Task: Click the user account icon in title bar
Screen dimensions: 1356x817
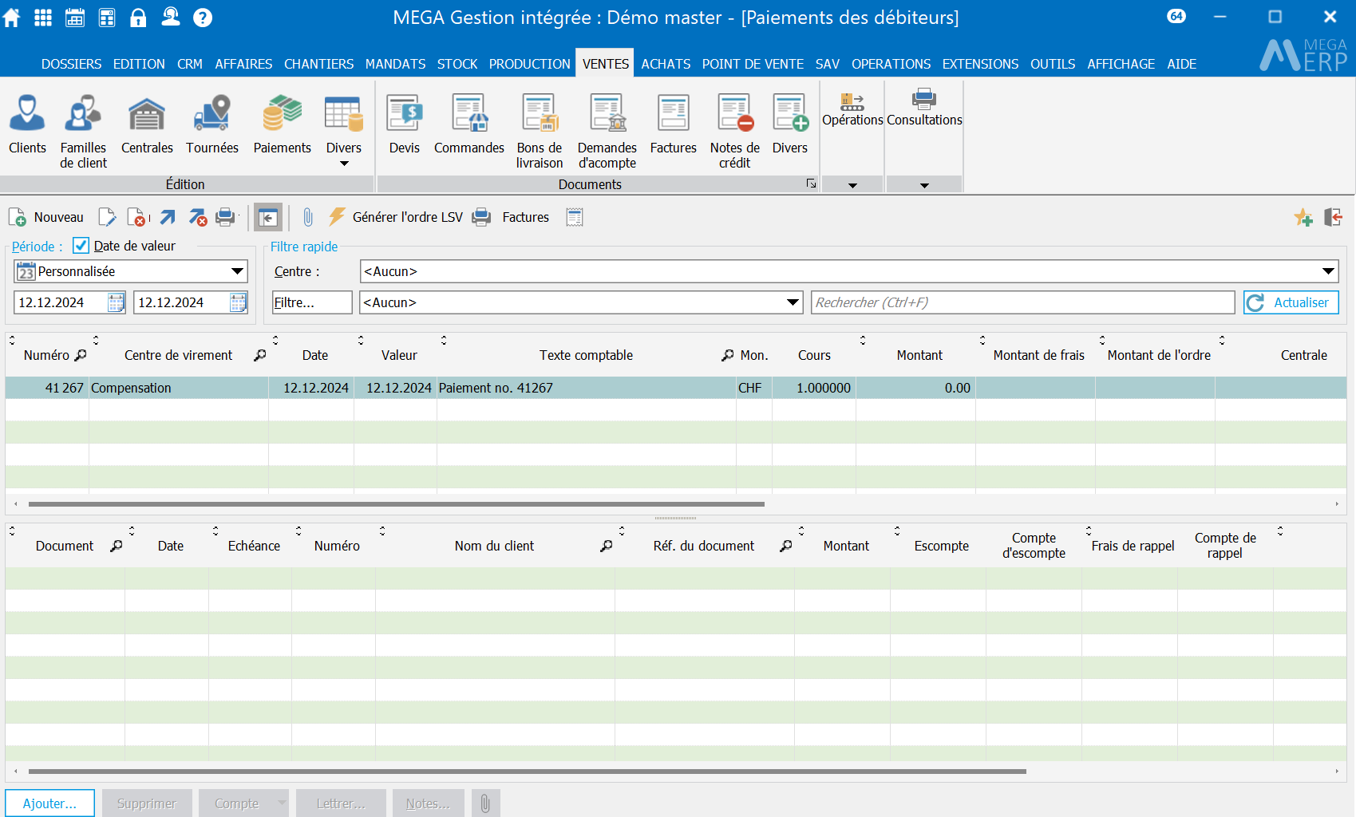Action: pos(171,18)
